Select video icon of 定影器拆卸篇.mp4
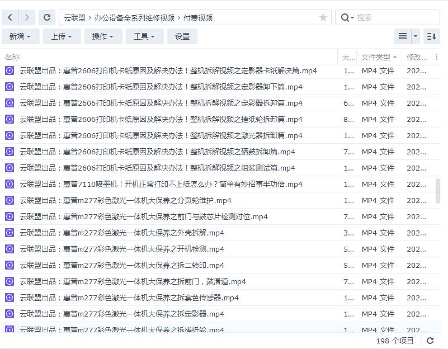Image resolution: width=448 pixels, height=349 pixels. click(10, 103)
